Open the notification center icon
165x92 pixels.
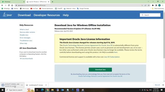(x=162, y=90)
